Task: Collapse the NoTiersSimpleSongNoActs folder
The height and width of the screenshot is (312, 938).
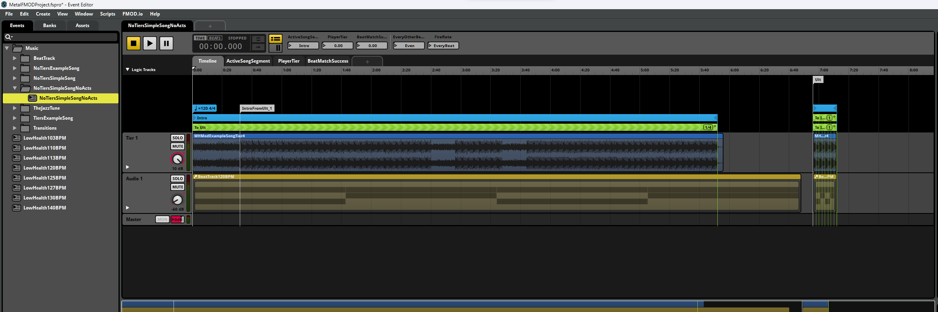Action: click(x=15, y=88)
